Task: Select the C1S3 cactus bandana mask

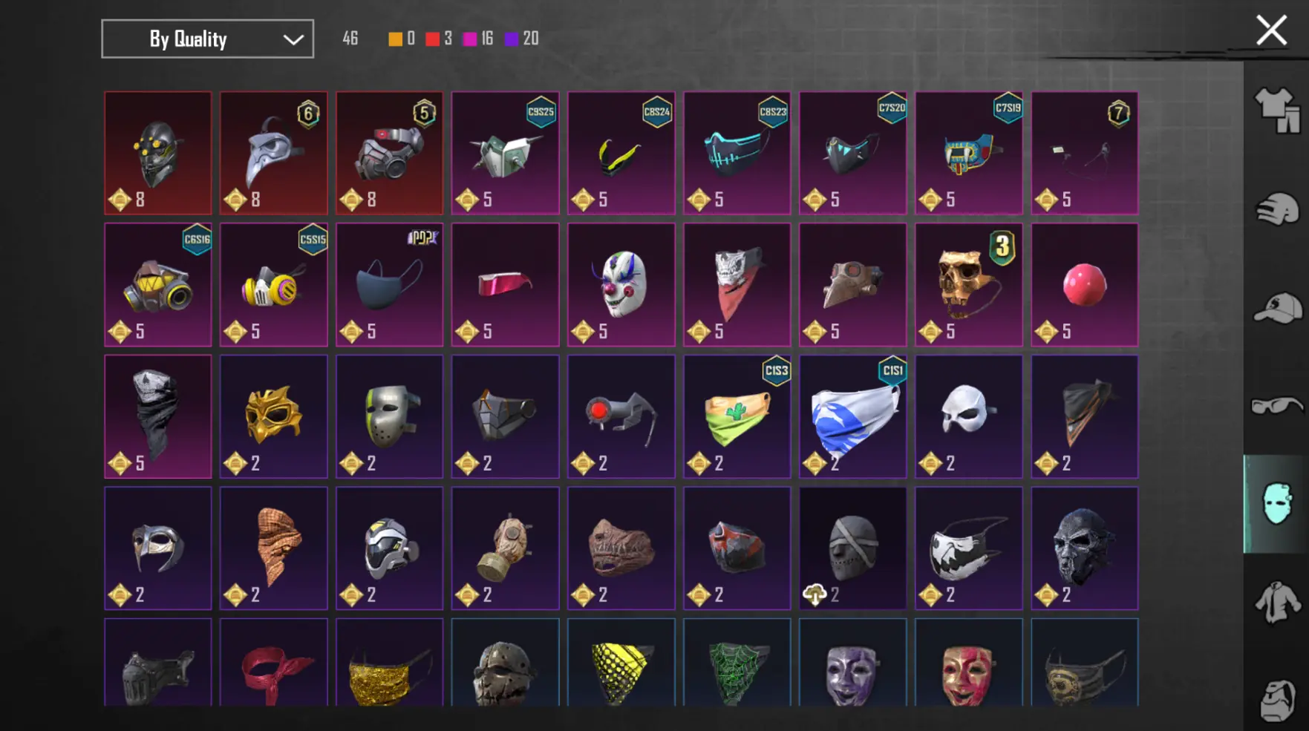Action: click(x=737, y=416)
